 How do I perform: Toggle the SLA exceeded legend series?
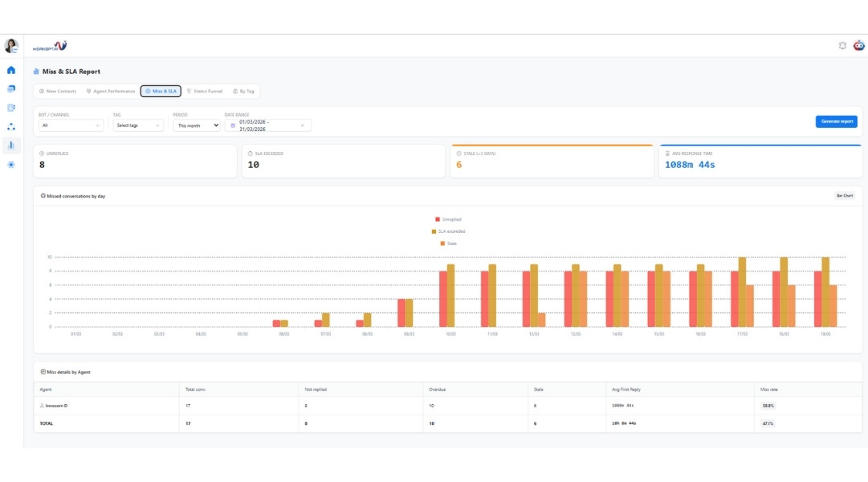448,231
